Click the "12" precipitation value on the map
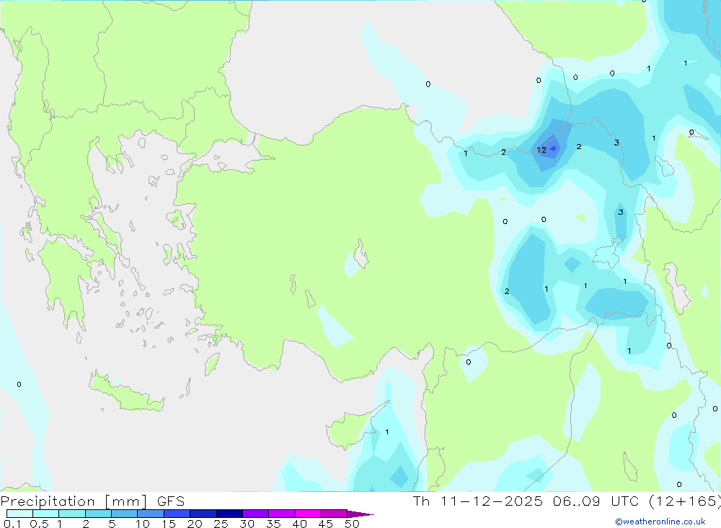The height and width of the screenshot is (528, 721). point(541,150)
